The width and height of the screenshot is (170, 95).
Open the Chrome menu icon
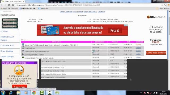click(169, 5)
